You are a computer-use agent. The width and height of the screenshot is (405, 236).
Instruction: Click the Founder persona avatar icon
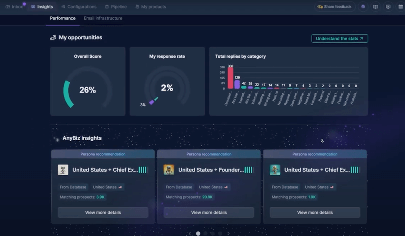click(x=169, y=170)
